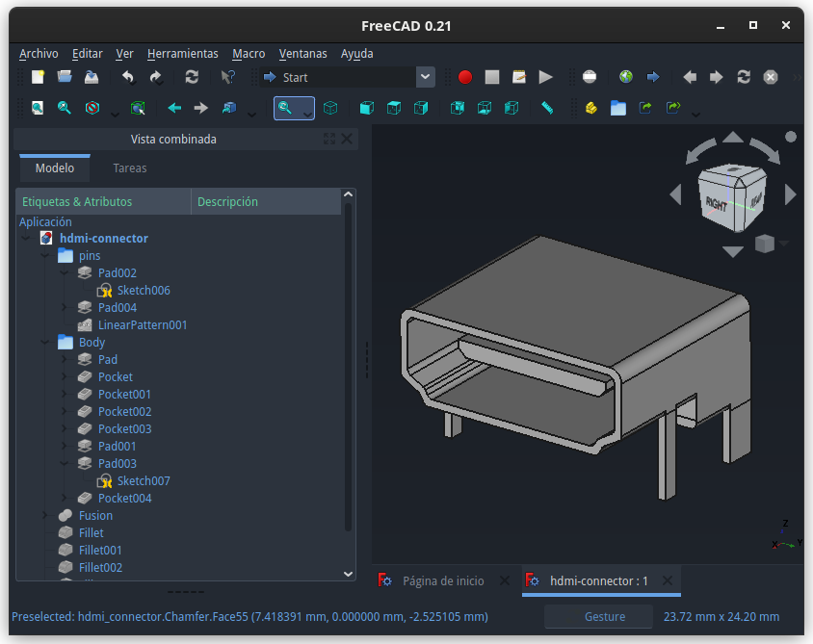Select Sketch007 in the model tree
813x644 pixels.
[x=144, y=480]
